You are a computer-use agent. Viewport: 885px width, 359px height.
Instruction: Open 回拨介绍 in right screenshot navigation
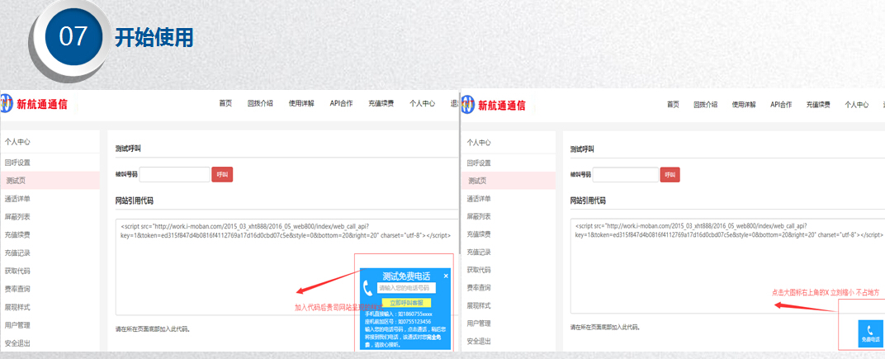coord(706,105)
